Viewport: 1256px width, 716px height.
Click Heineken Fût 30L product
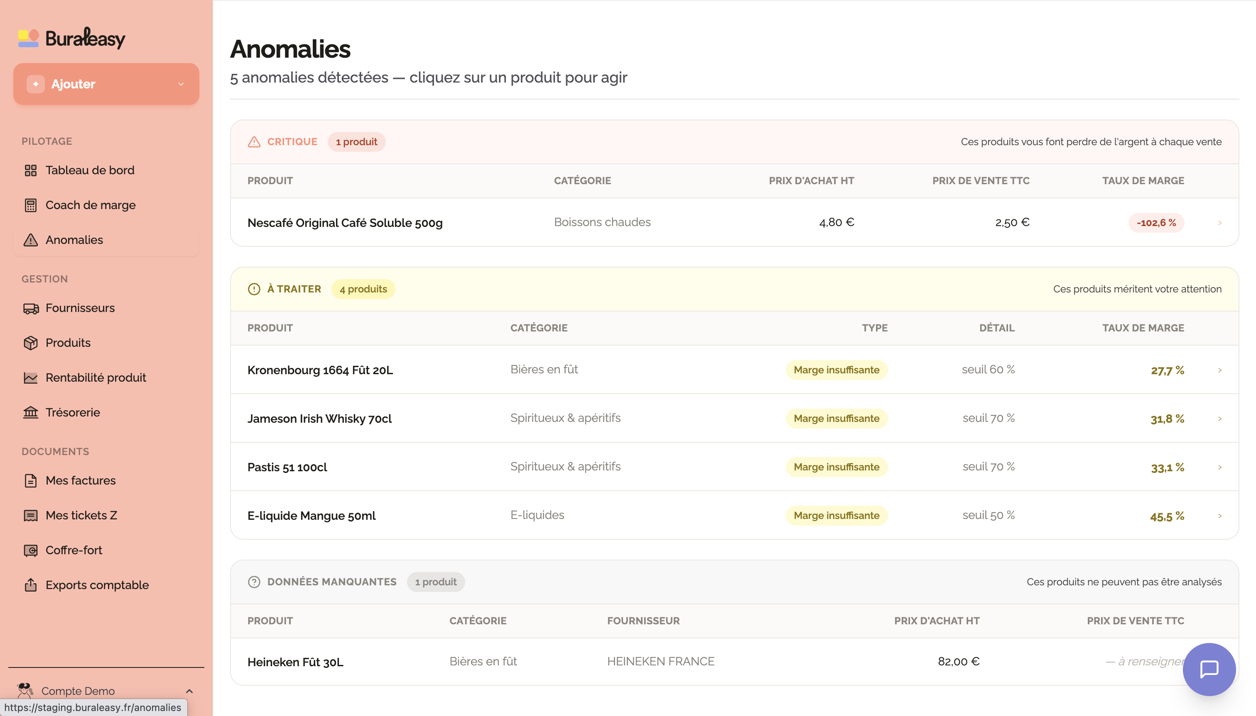tap(295, 662)
